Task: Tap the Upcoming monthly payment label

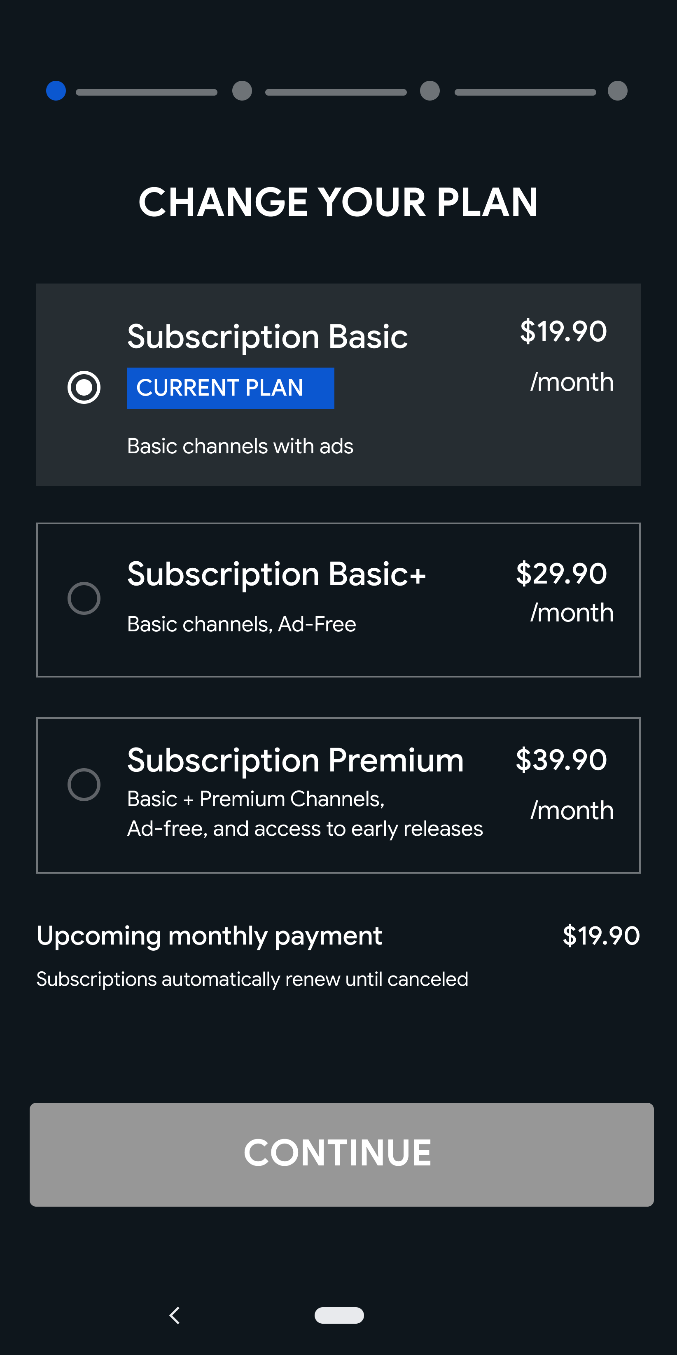Action: pos(209,936)
